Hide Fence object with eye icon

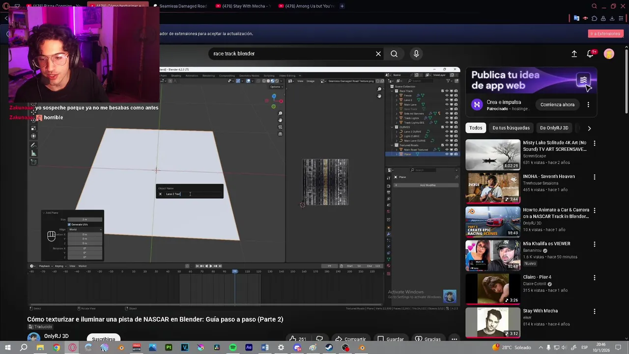click(x=447, y=95)
